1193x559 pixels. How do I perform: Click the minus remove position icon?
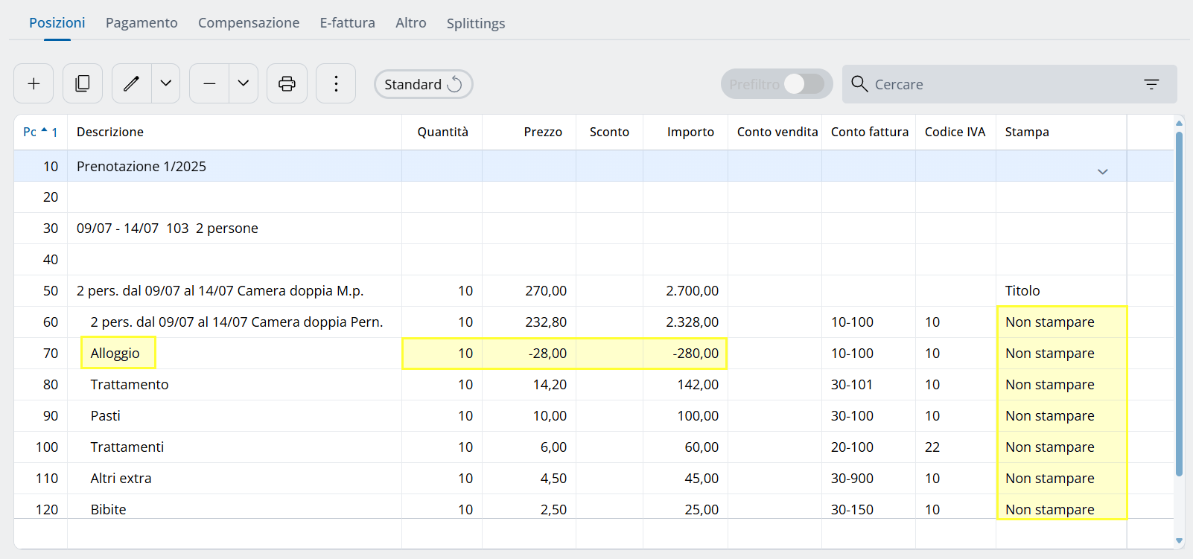click(209, 83)
